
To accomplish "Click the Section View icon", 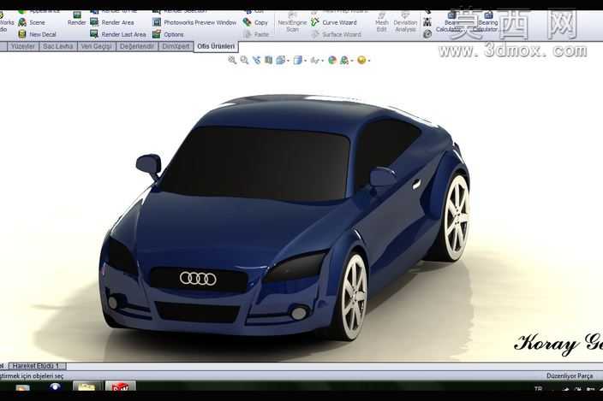I will point(269,60).
